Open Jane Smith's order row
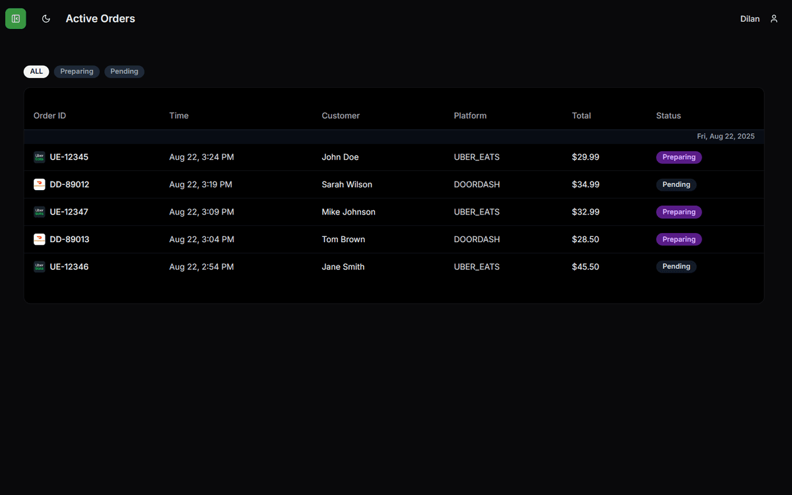Viewport: 792px width, 495px height. [x=393, y=267]
